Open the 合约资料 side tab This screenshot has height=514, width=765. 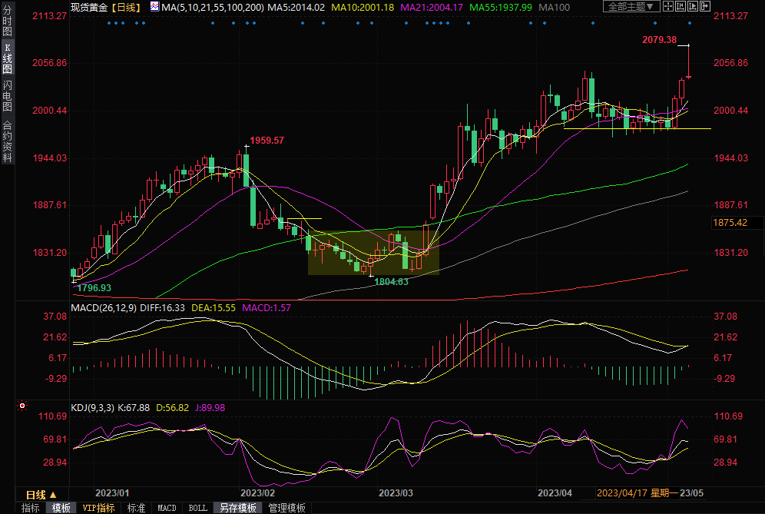[x=7, y=141]
